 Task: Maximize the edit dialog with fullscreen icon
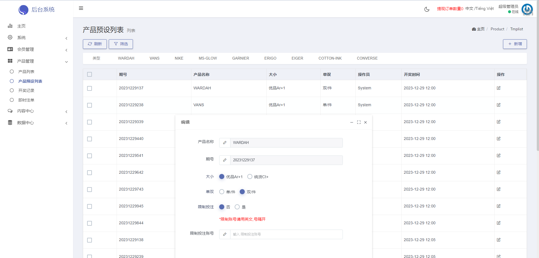point(359,122)
